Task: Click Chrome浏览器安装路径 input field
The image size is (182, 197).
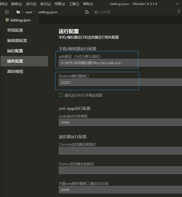Action: 120,151
